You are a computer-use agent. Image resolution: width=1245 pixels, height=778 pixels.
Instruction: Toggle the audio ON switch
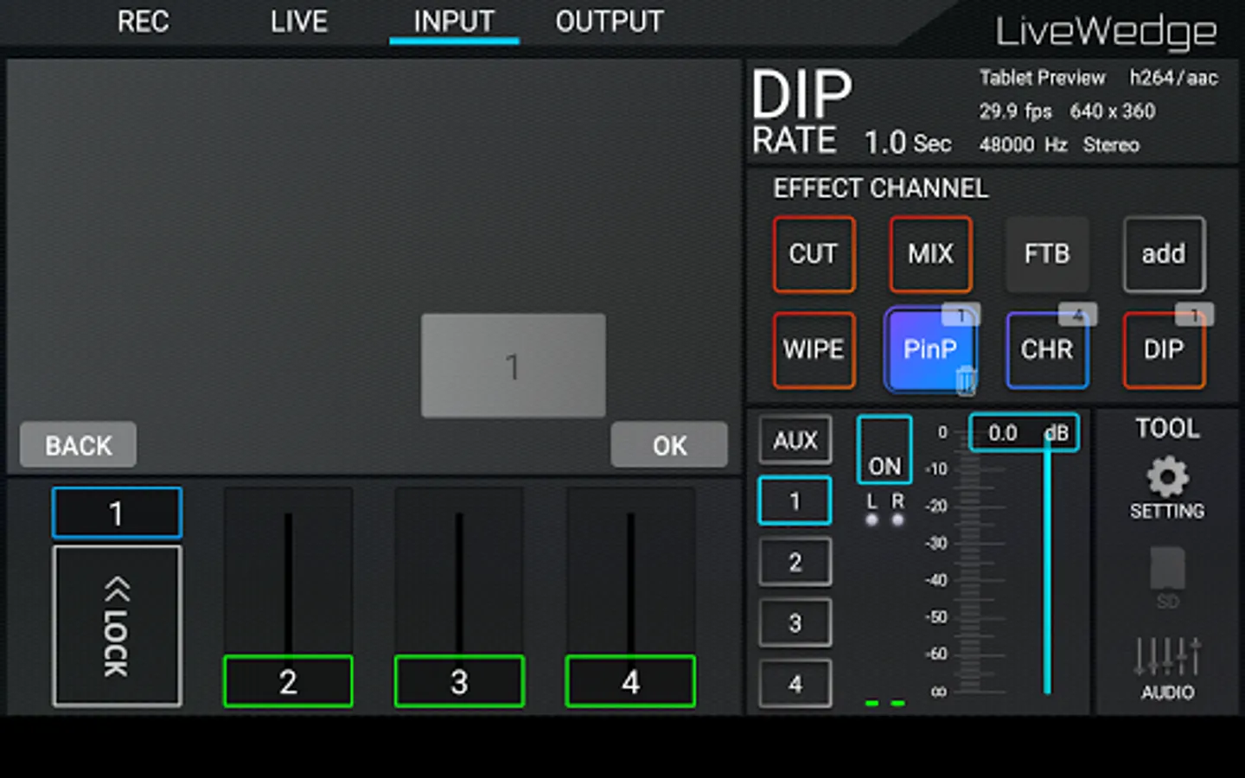coord(884,450)
